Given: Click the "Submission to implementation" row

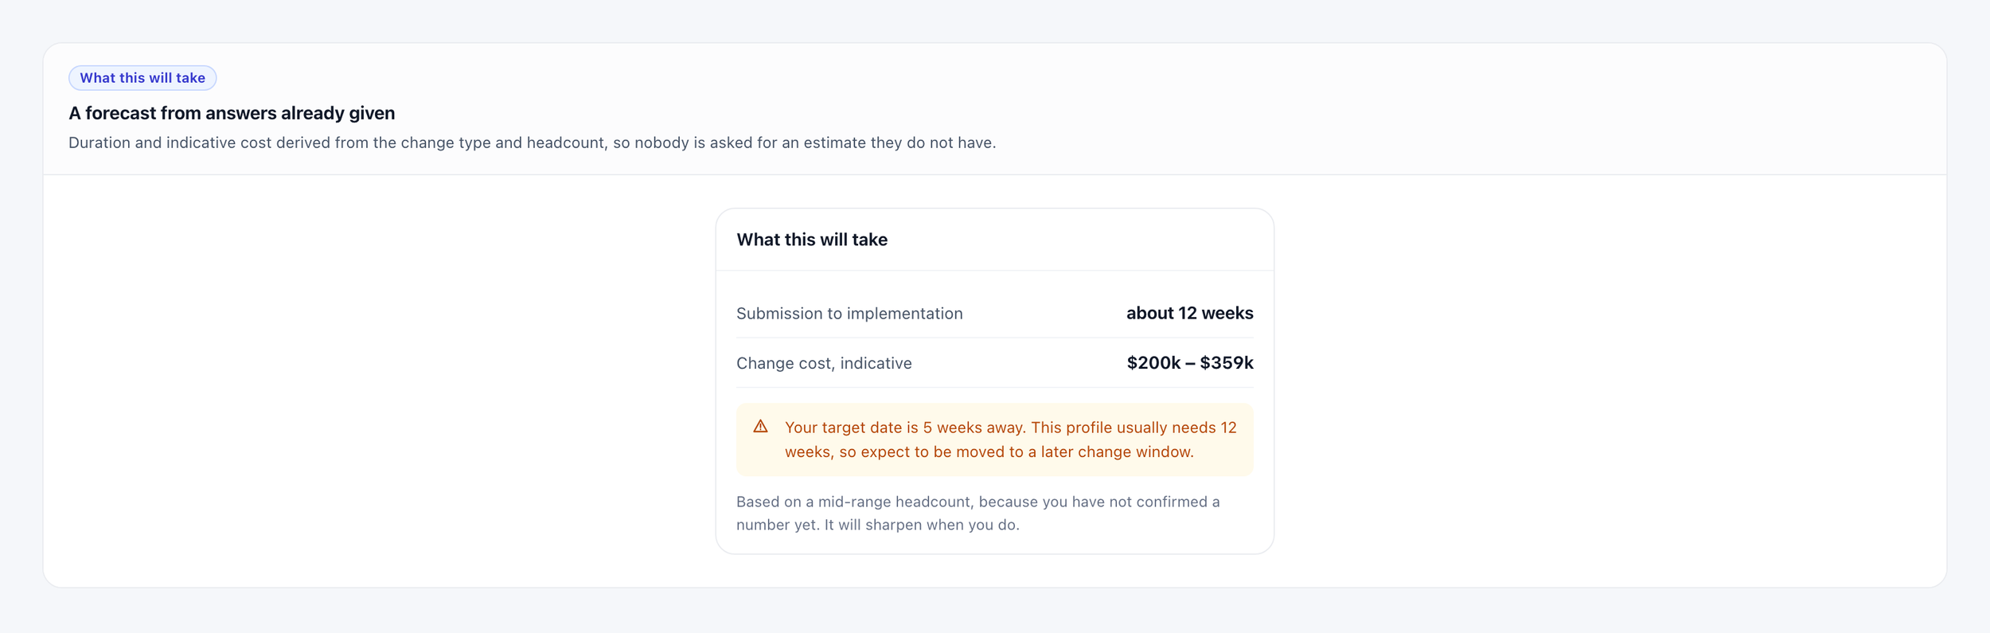Looking at the screenshot, I should coord(994,314).
